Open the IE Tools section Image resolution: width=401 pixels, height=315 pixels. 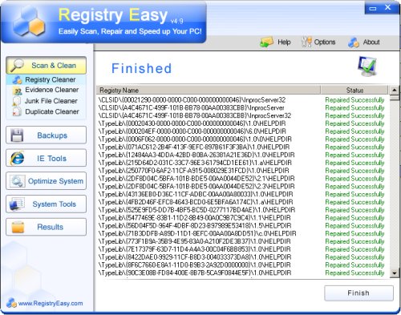point(46,158)
